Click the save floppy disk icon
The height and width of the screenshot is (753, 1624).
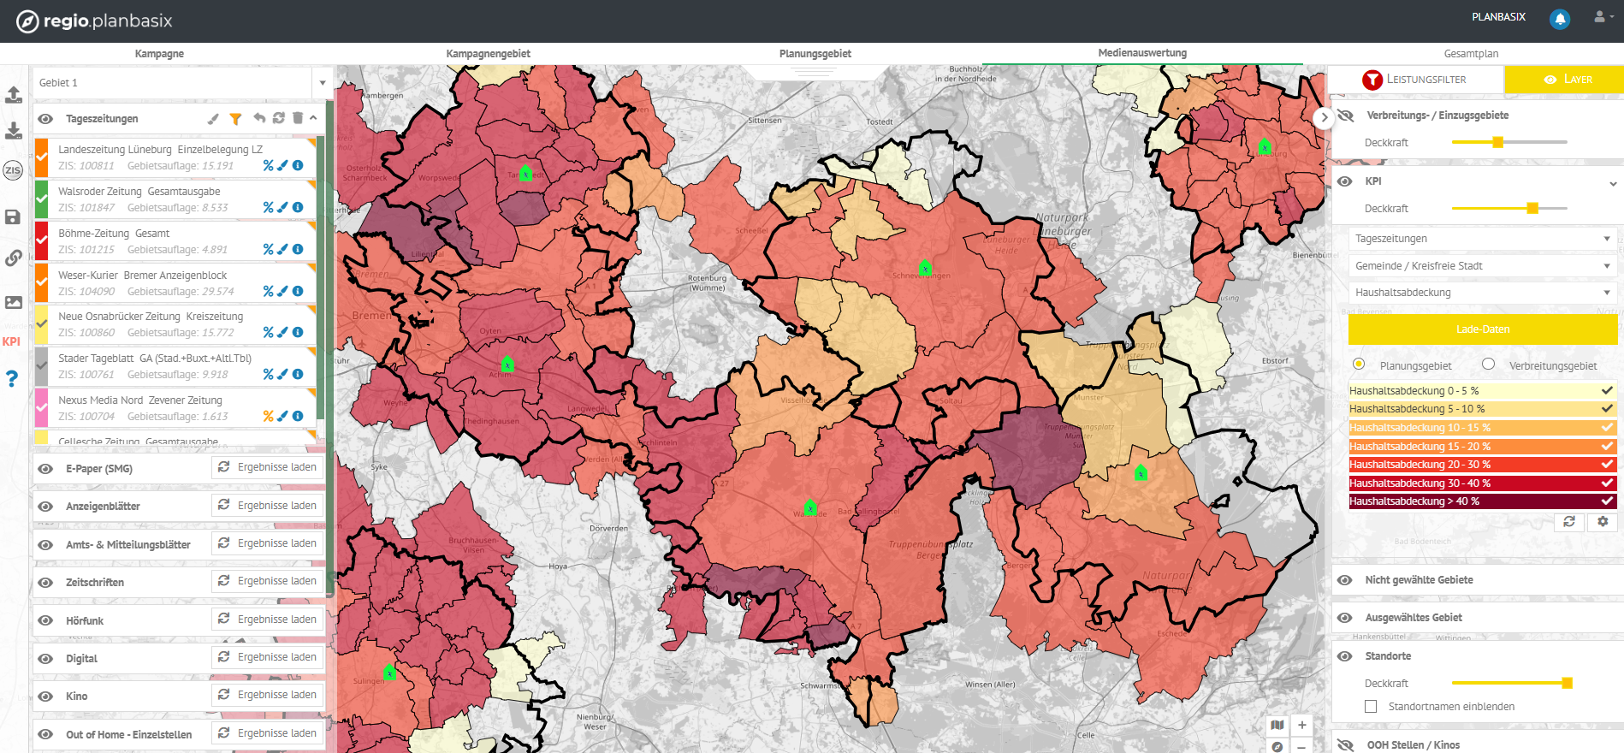13,217
